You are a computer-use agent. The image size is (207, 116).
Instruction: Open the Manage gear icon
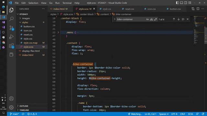pos(11,107)
